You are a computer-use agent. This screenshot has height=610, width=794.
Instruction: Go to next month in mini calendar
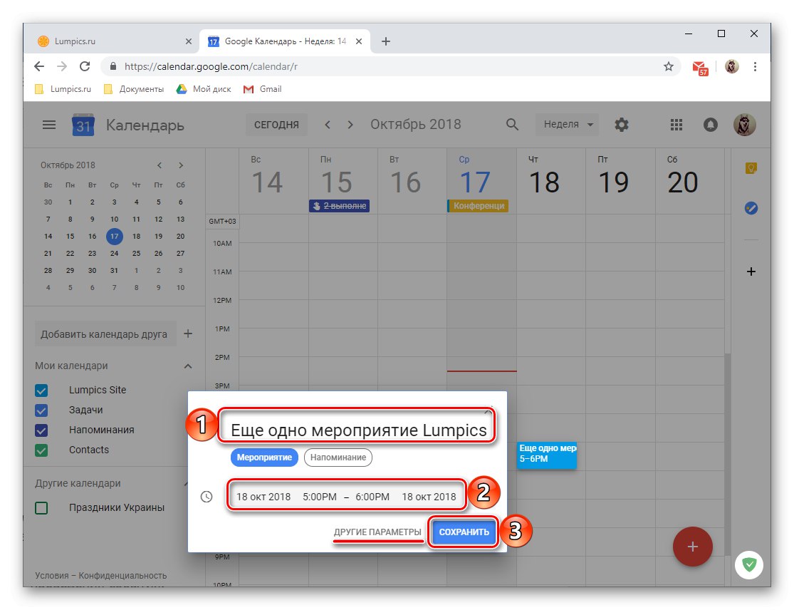[x=180, y=165]
